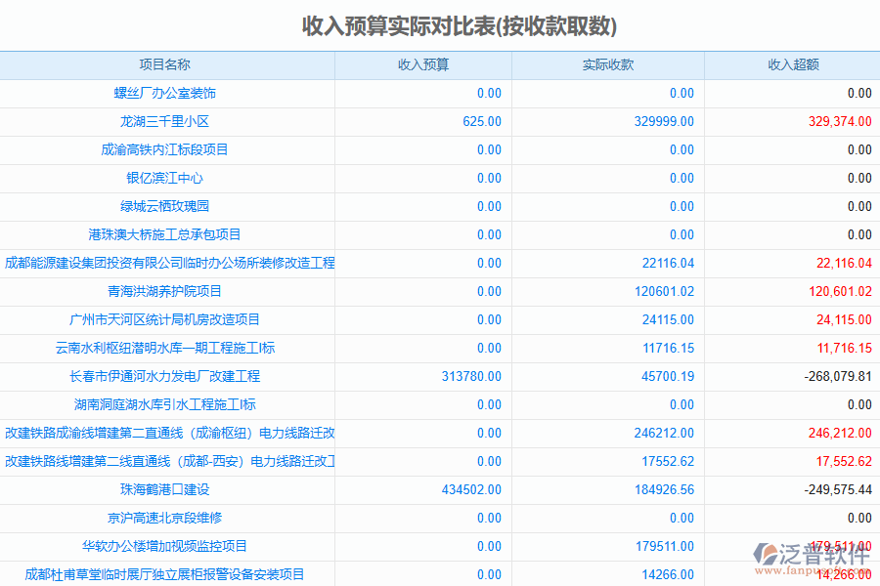Click budget value 434502.00

pos(471,490)
